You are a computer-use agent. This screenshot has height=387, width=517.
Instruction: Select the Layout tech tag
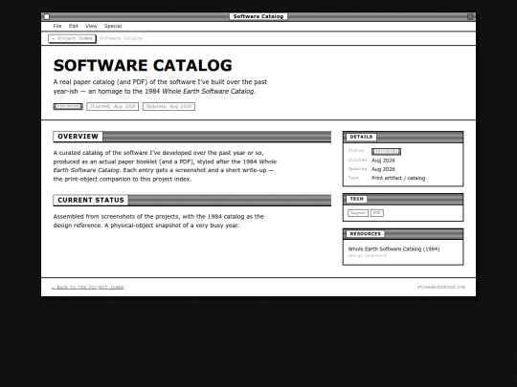[x=358, y=213]
